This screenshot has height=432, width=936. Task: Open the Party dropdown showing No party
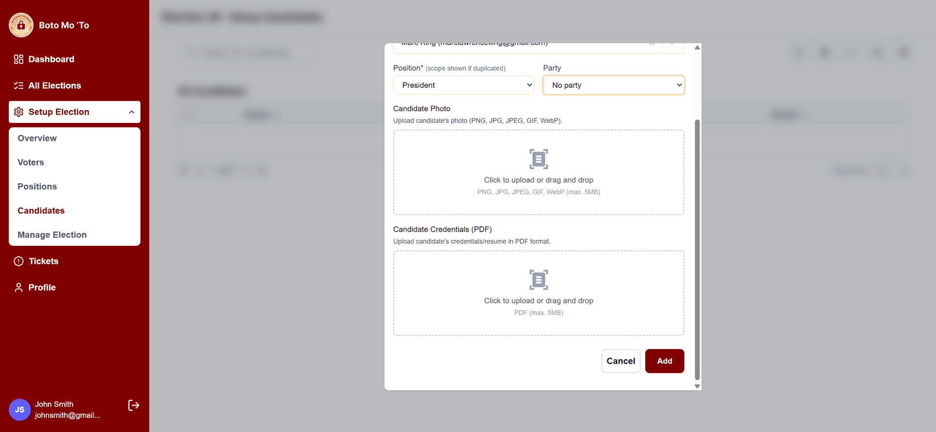pyautogui.click(x=613, y=85)
